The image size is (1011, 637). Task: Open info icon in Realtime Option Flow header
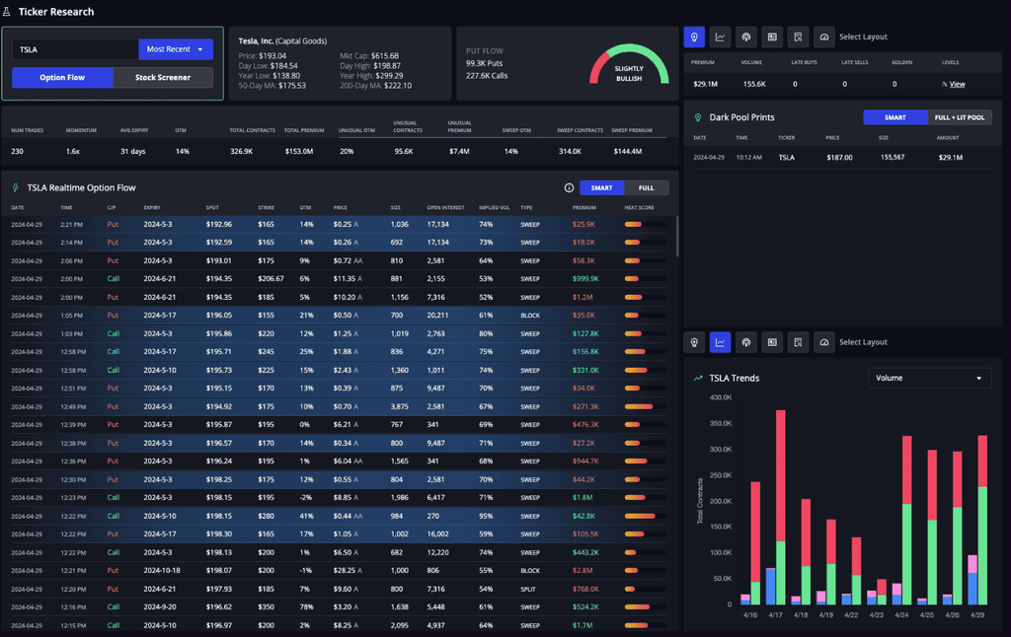pyautogui.click(x=569, y=188)
